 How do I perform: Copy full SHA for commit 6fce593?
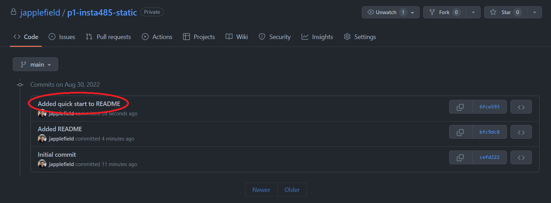pos(460,107)
